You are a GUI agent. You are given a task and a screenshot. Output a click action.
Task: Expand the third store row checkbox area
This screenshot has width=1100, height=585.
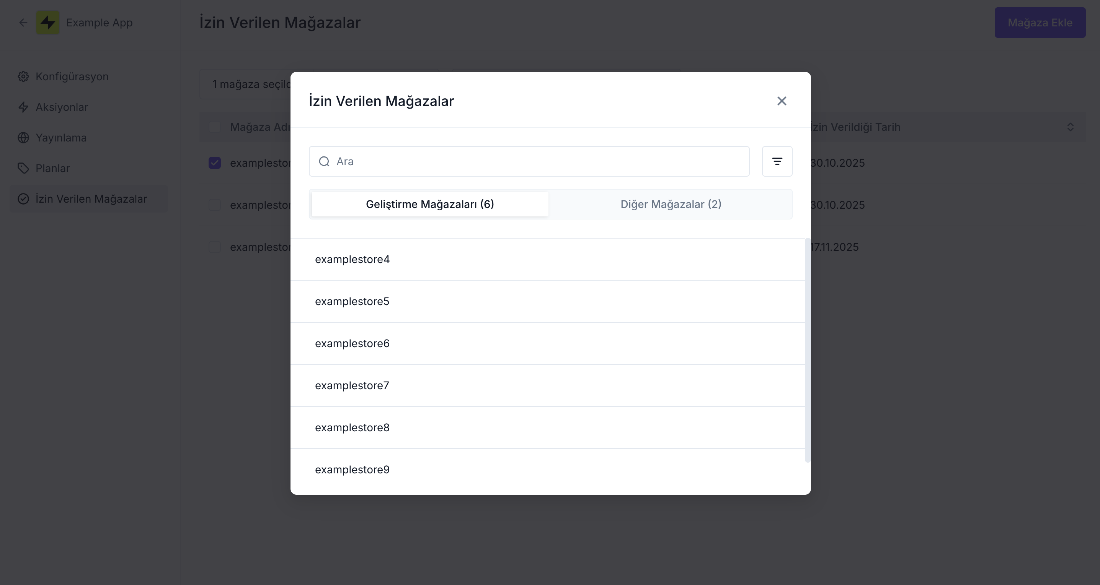point(215,247)
